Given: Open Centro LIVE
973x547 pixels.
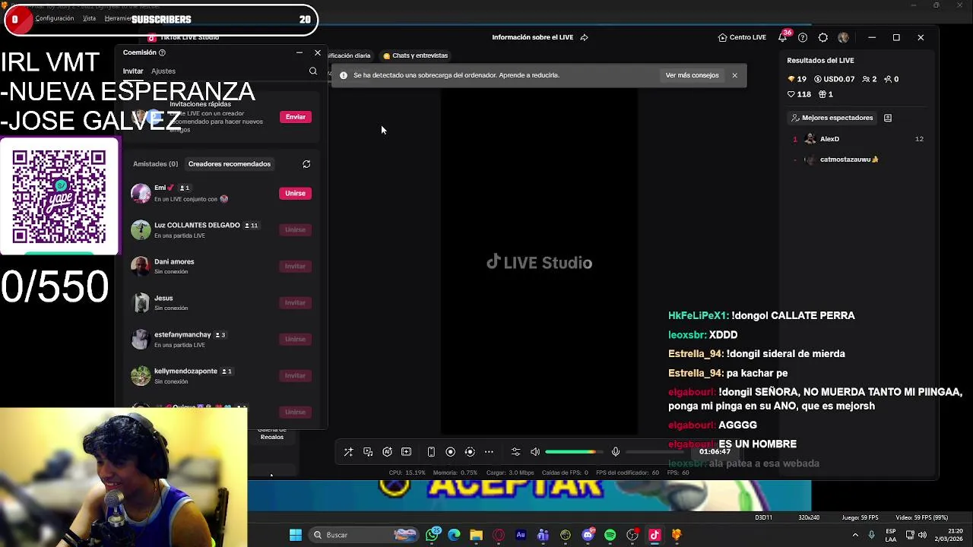Looking at the screenshot, I should [742, 37].
